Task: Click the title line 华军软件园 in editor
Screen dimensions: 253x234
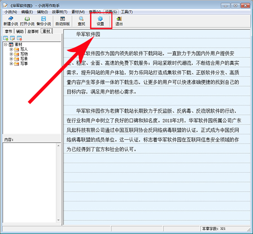Action: (x=88, y=35)
